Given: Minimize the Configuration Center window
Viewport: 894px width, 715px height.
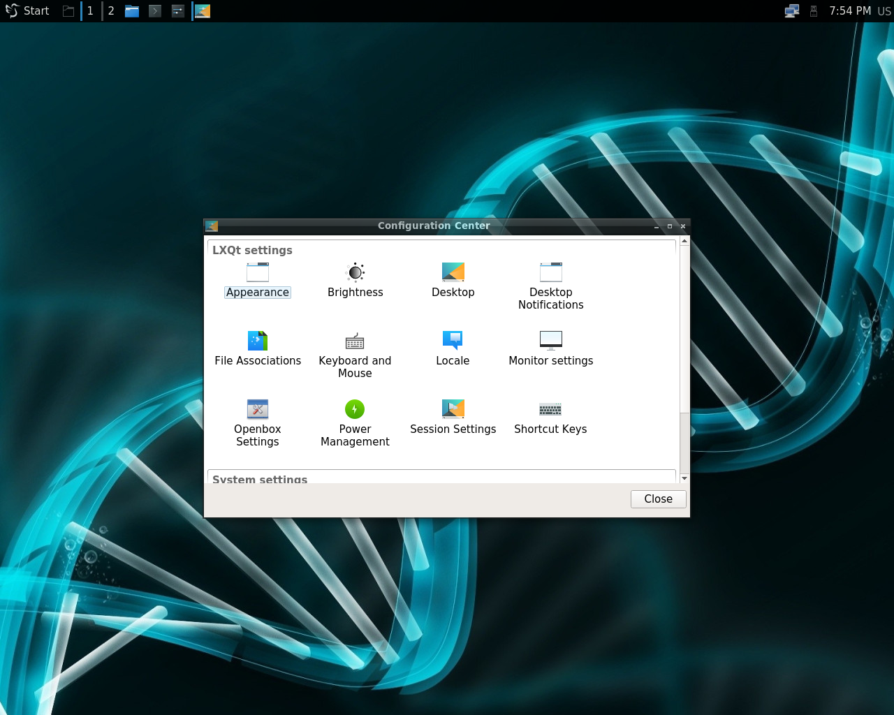Looking at the screenshot, I should pos(657,226).
